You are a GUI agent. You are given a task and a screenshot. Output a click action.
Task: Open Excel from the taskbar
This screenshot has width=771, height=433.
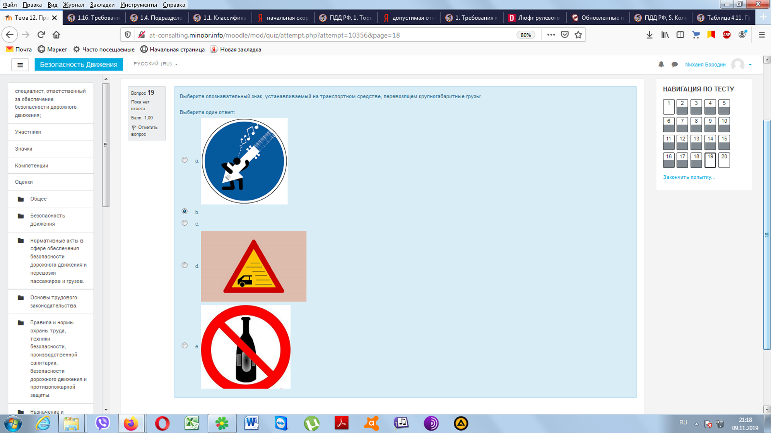[x=192, y=423]
